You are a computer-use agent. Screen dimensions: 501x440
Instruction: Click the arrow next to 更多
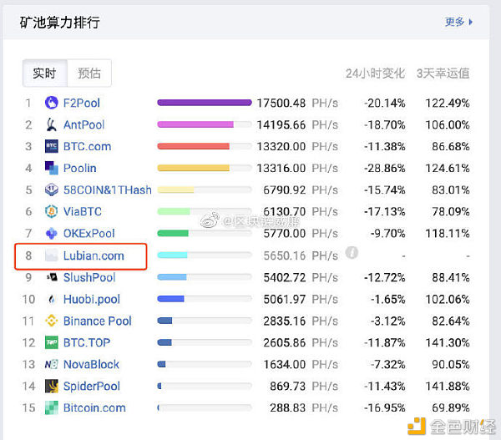click(471, 22)
